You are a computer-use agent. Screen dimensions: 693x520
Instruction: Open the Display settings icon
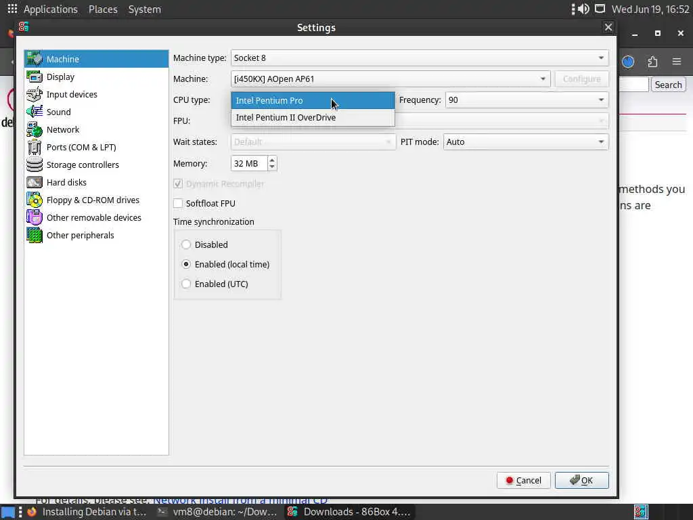click(34, 77)
